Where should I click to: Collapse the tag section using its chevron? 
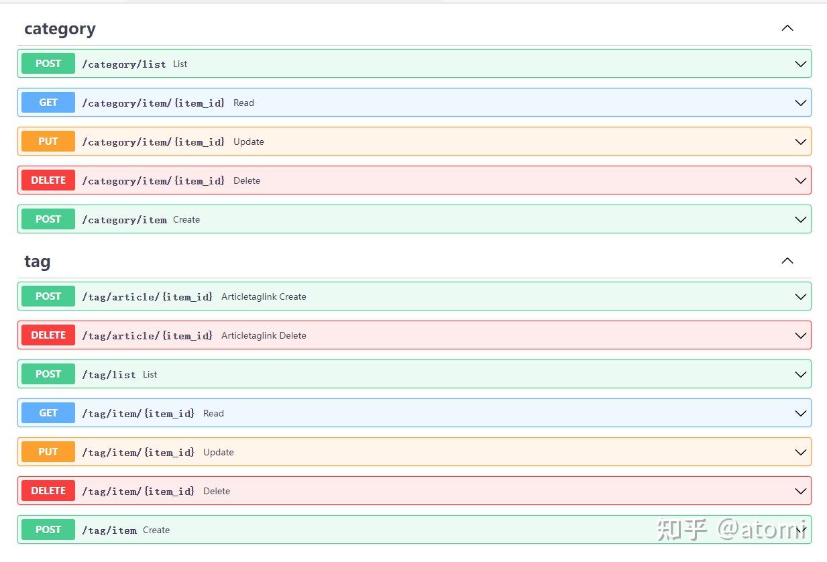pyautogui.click(x=787, y=261)
